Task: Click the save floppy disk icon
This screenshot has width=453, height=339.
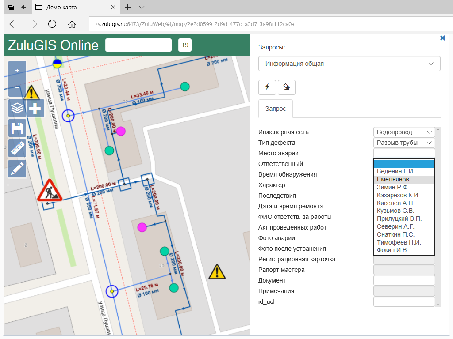Action: coord(17,129)
